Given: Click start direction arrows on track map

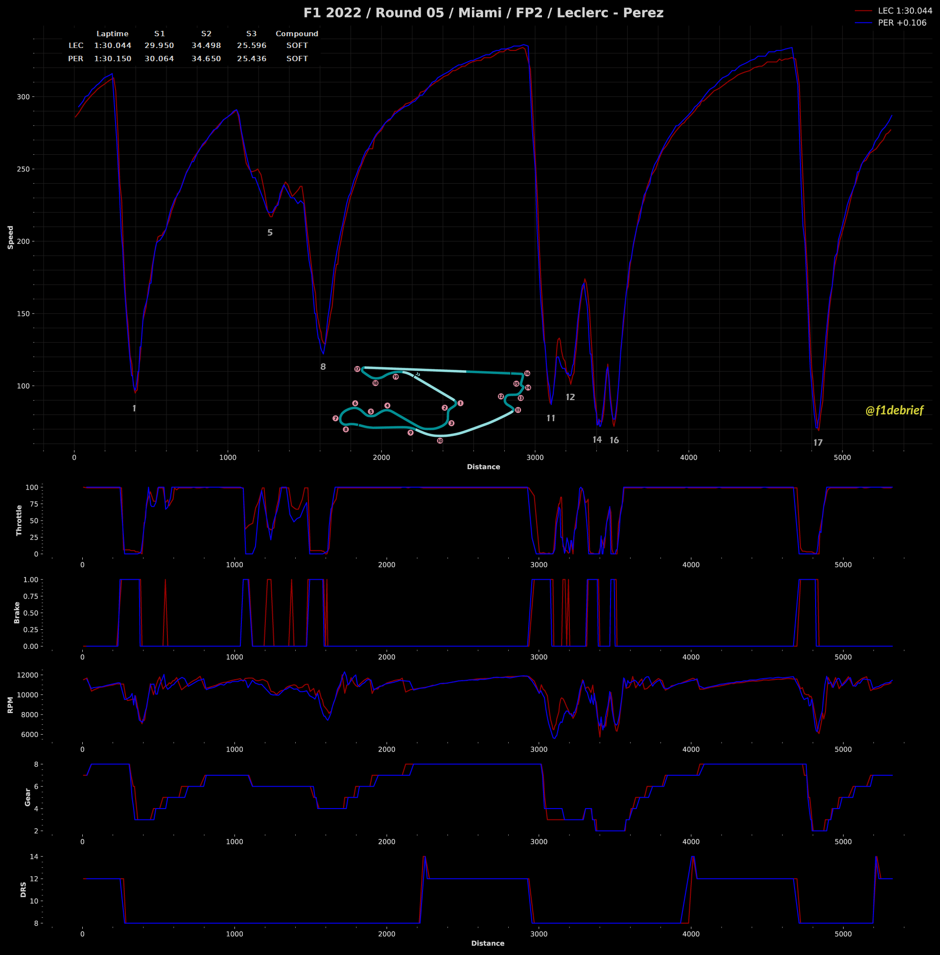Looking at the screenshot, I should (x=418, y=374).
